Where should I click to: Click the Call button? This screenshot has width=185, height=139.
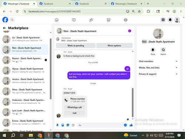(74, 113)
